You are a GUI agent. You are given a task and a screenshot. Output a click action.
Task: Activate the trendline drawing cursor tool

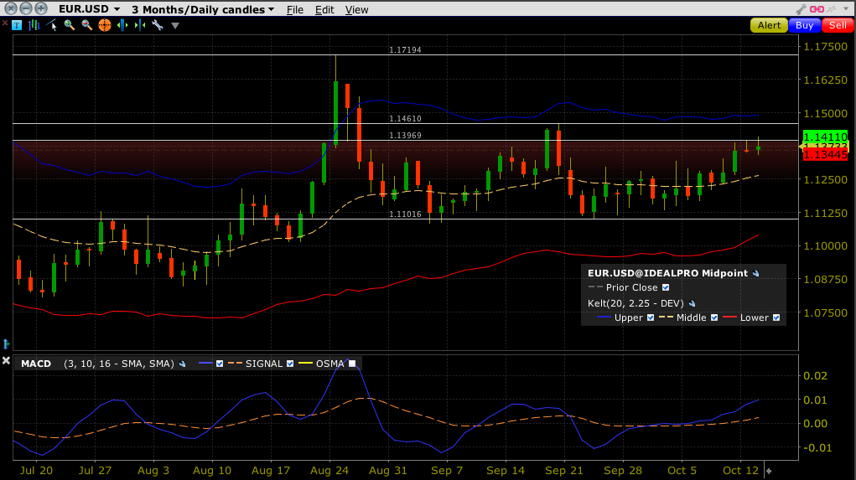point(52,25)
